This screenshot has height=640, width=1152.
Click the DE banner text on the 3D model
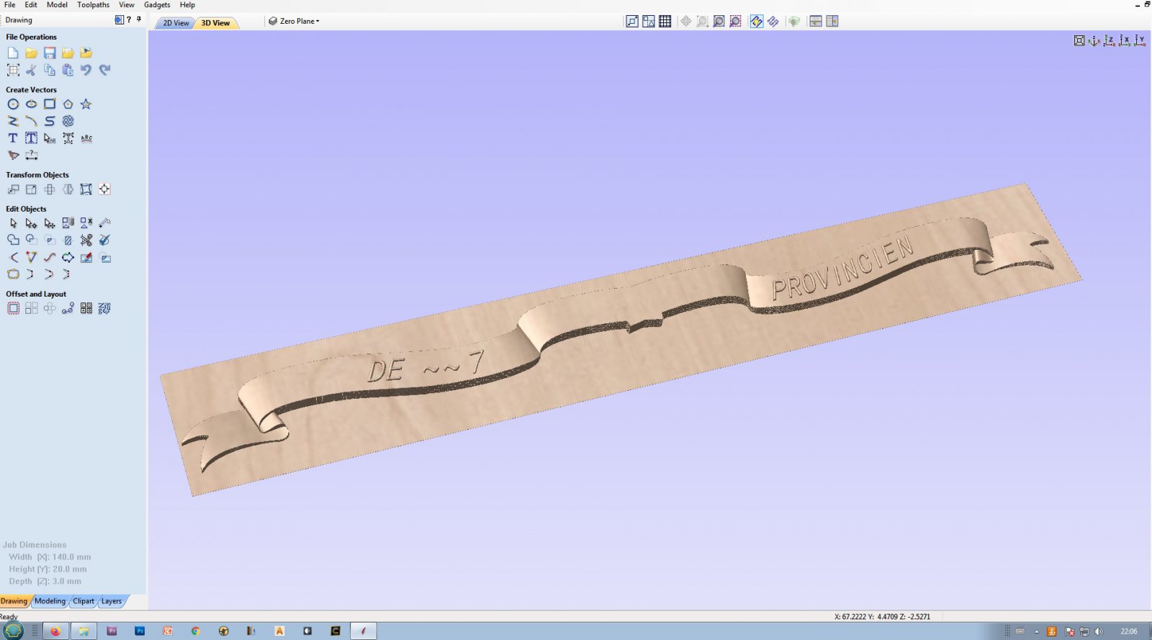[x=386, y=370]
